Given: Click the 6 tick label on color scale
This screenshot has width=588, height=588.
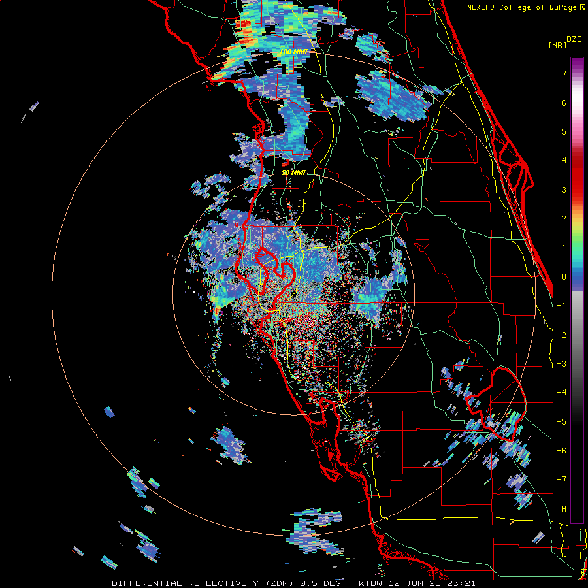Looking at the screenshot, I should (x=564, y=103).
